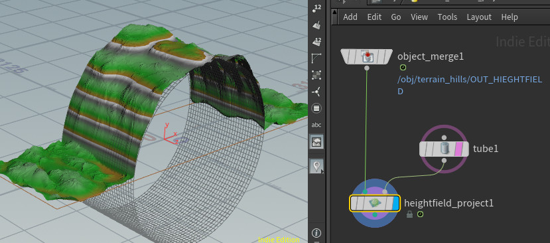Viewport: 550px width, 243px height.
Task: Click the info icon at toolbar bottom
Action: coord(316,233)
